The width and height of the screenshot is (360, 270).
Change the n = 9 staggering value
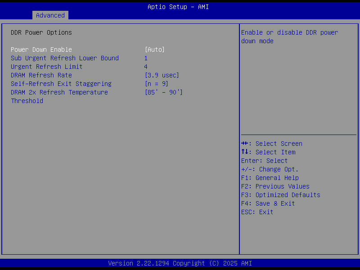click(x=157, y=83)
